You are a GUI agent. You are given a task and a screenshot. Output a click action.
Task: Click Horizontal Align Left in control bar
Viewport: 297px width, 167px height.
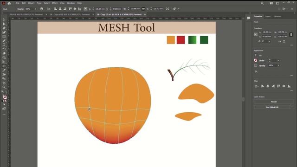(x=56, y=9)
